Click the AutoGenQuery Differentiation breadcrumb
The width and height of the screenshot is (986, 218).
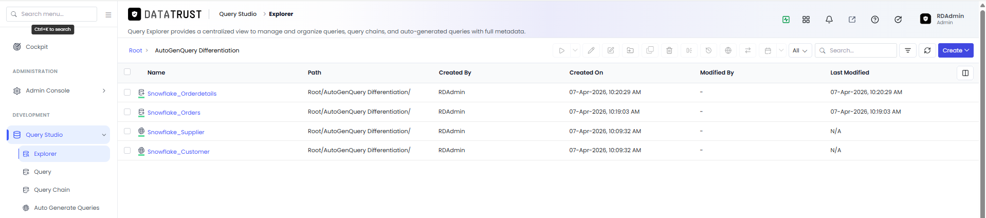point(197,50)
